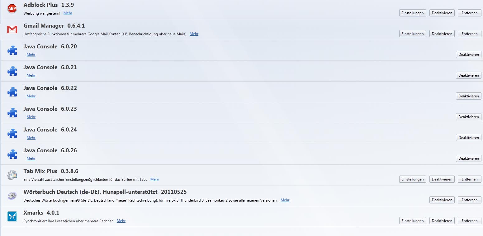The width and height of the screenshot is (483, 236).
Task: Click the Xmarks blue icon
Action: click(12, 216)
